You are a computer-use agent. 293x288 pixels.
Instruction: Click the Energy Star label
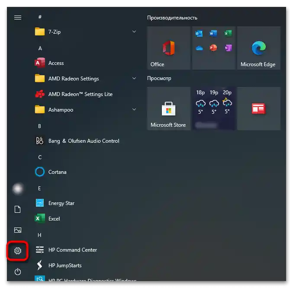click(x=61, y=203)
